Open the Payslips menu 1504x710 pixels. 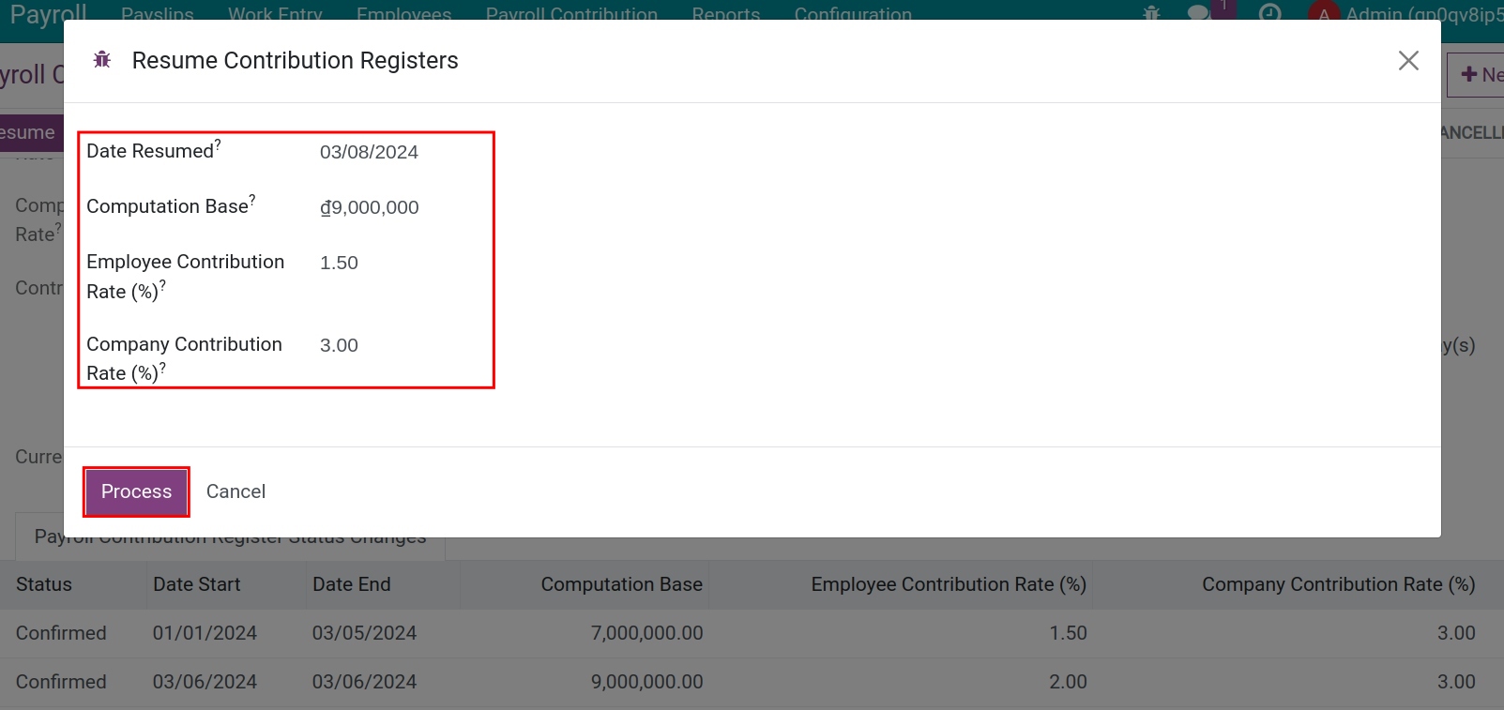[x=158, y=14]
